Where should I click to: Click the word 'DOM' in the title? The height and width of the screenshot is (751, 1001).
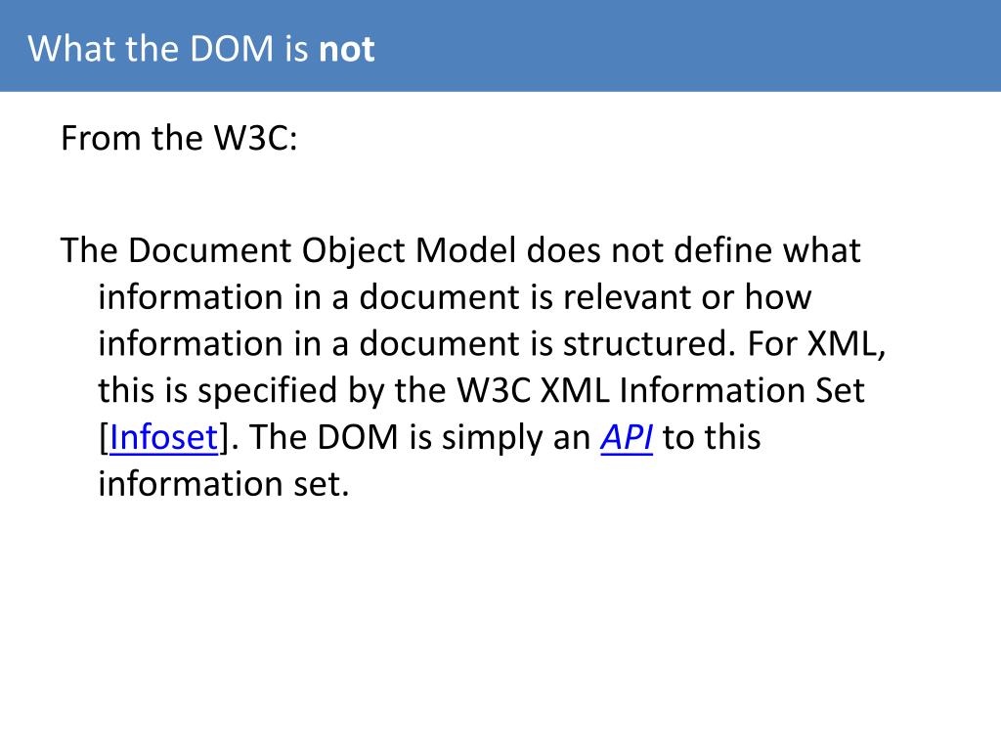pos(233,49)
